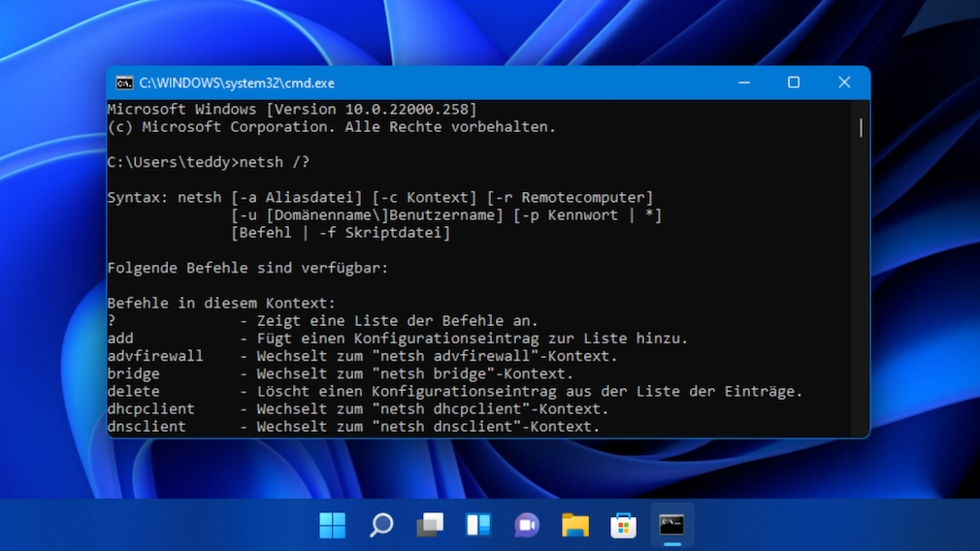
Task: Click 'Befehle in diesem Kontext:' heading
Action: point(221,303)
